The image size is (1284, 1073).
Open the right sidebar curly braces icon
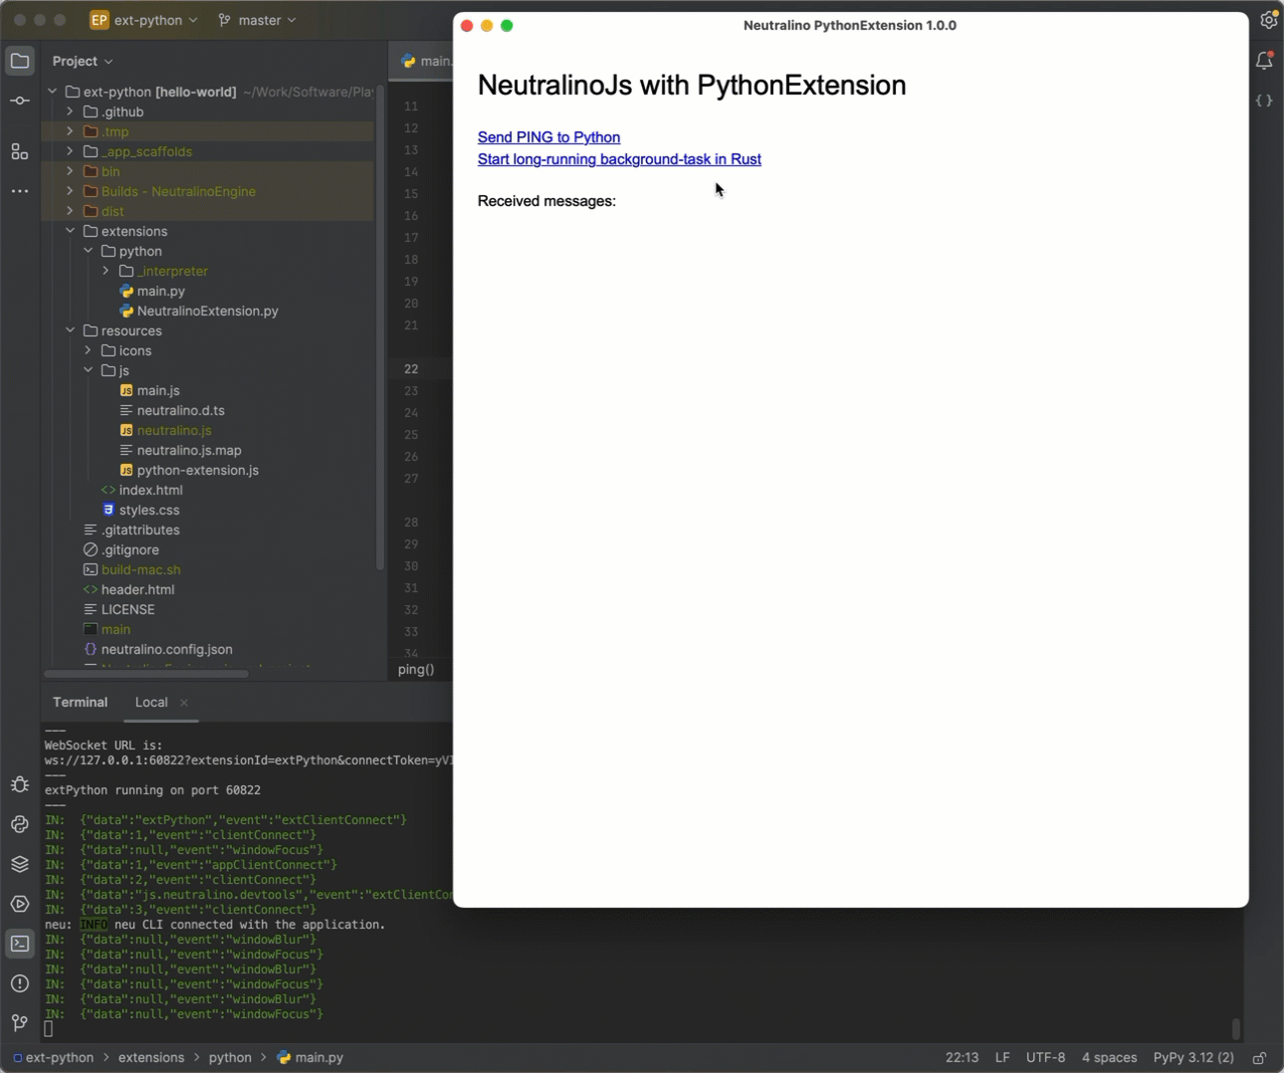[x=1264, y=101]
